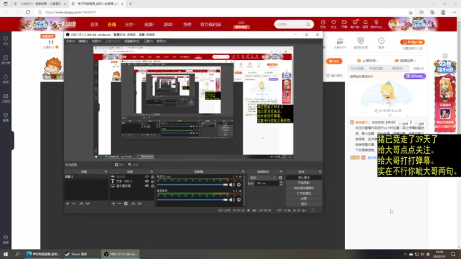Image resolution: width=461 pixels, height=259 pixels.
Task: Start Virtual Camera in OBS controls
Action: point(304,188)
